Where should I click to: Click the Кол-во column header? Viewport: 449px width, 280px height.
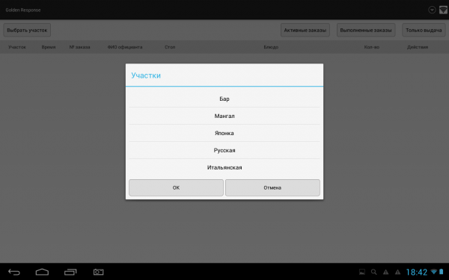click(x=372, y=47)
